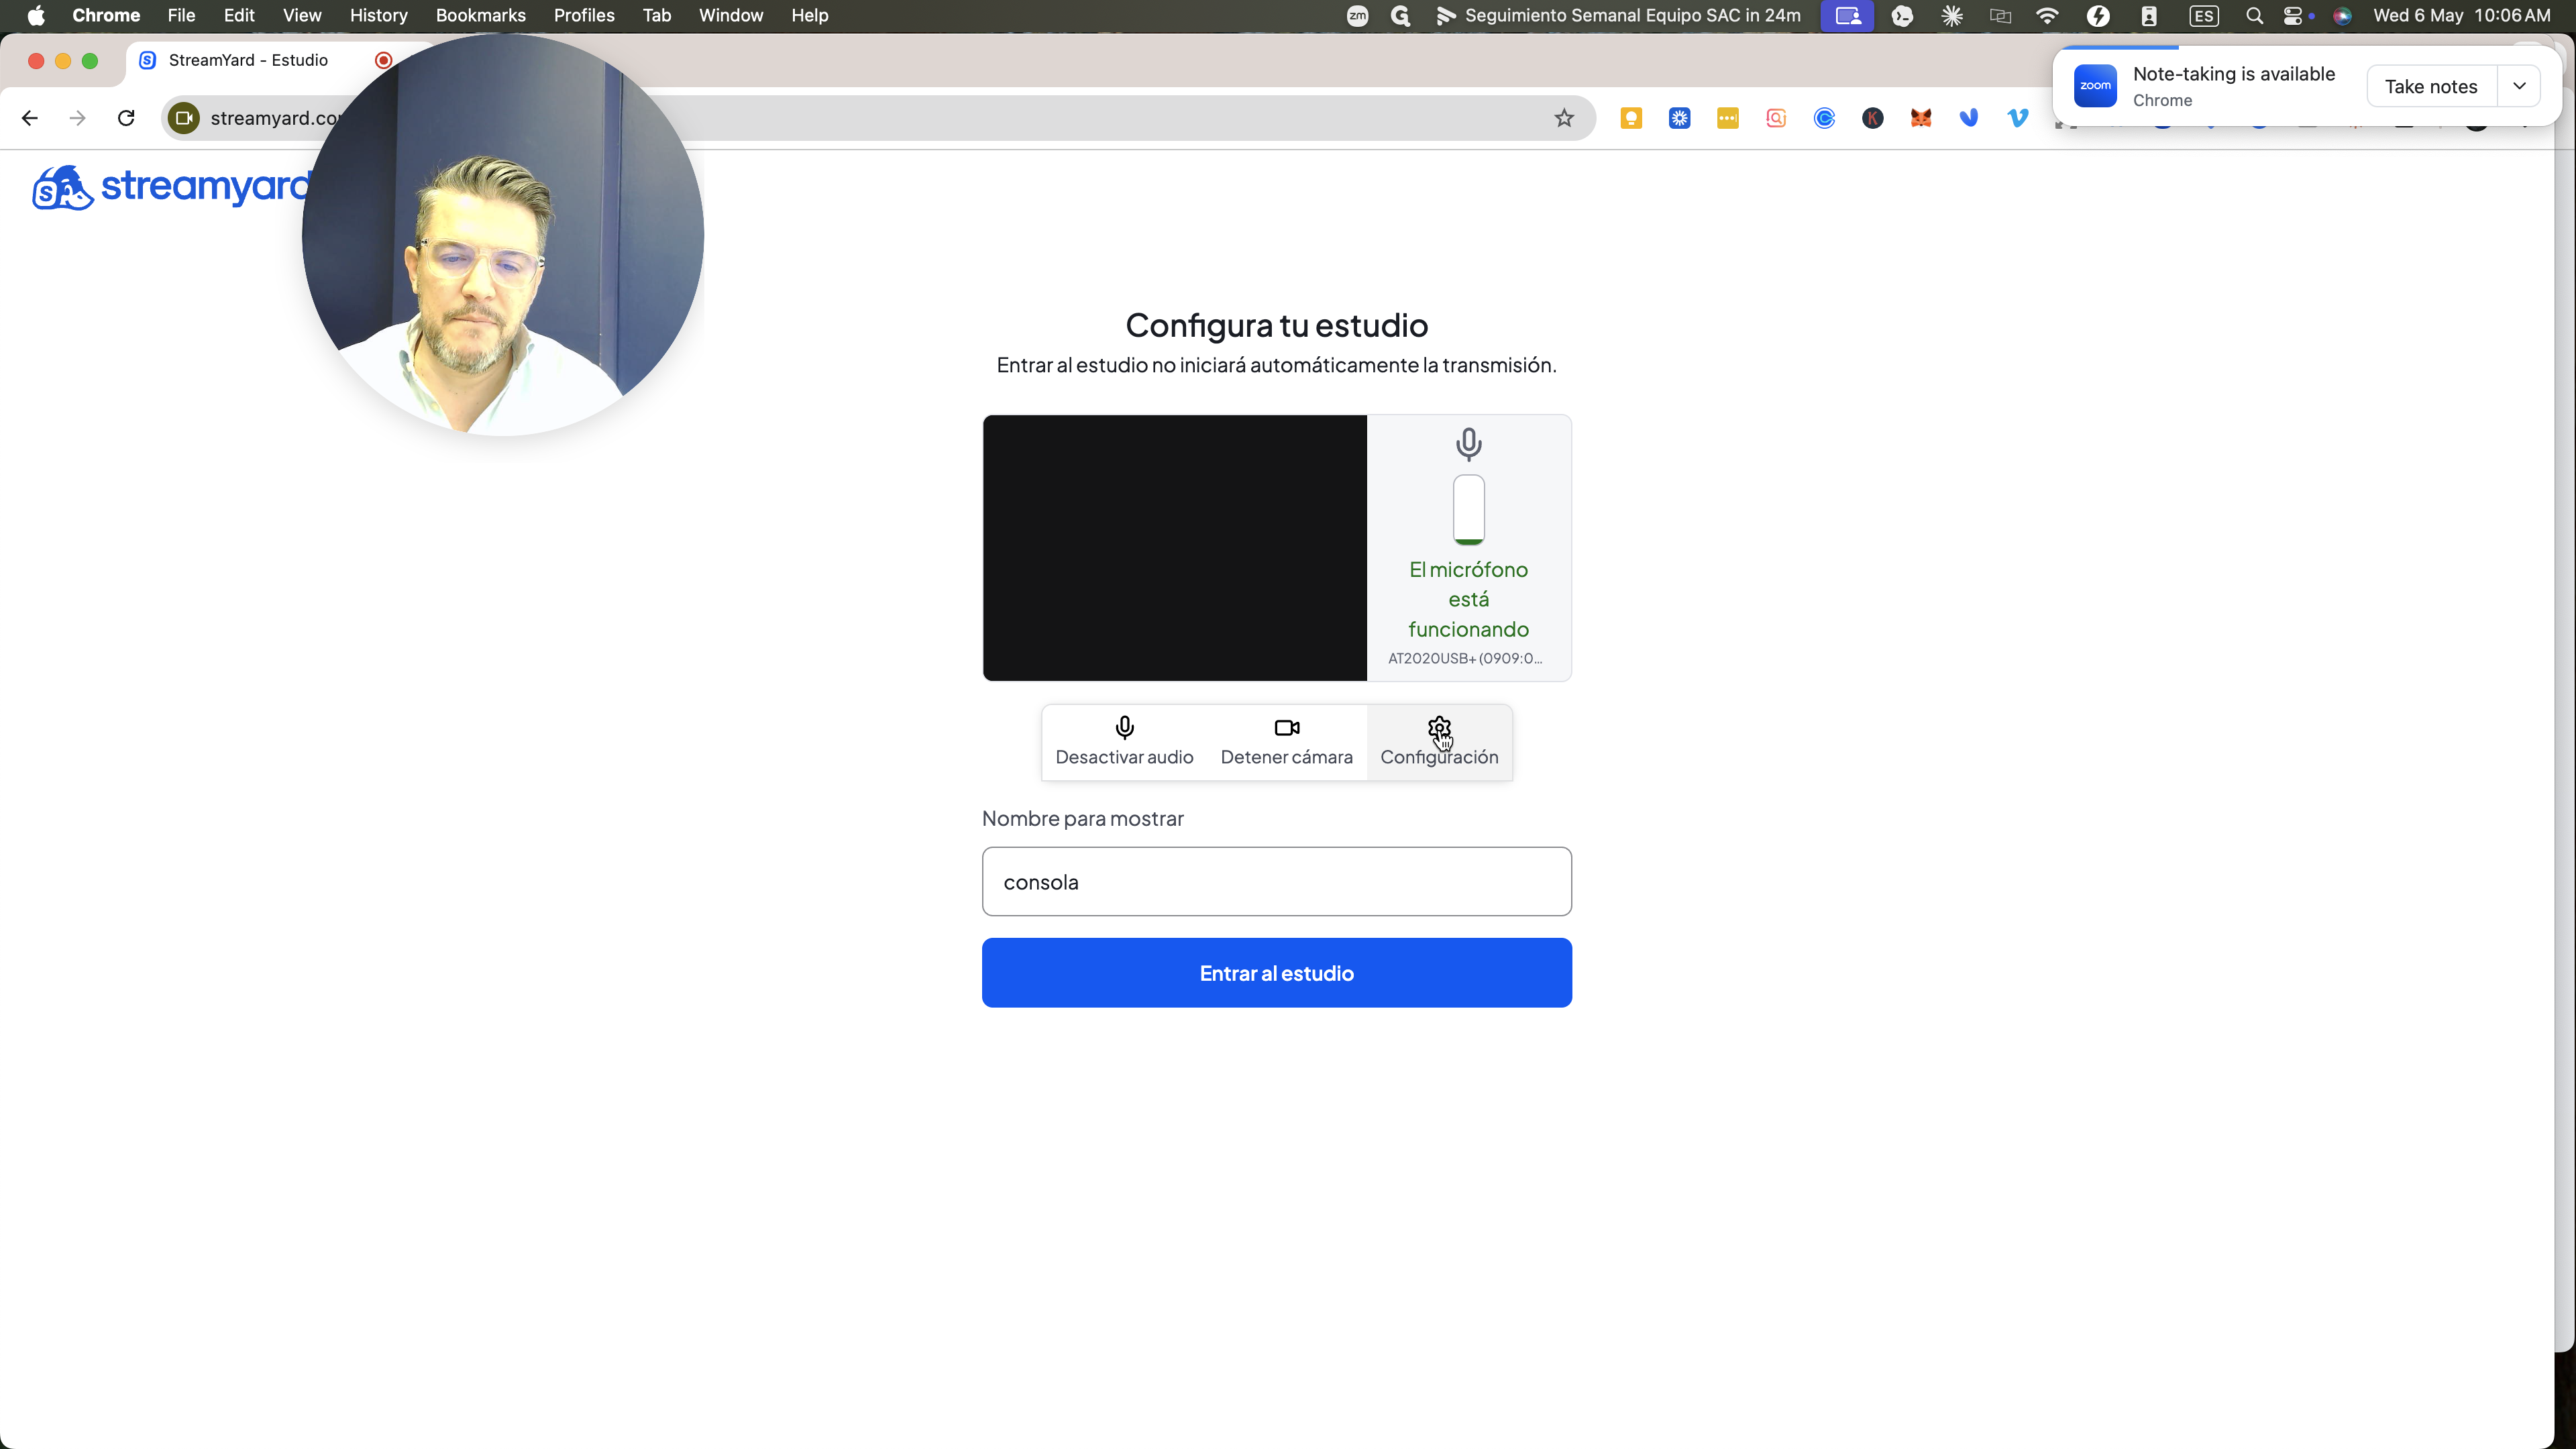
Task: Toggle Desactivar audio microphone button
Action: pos(1124,742)
